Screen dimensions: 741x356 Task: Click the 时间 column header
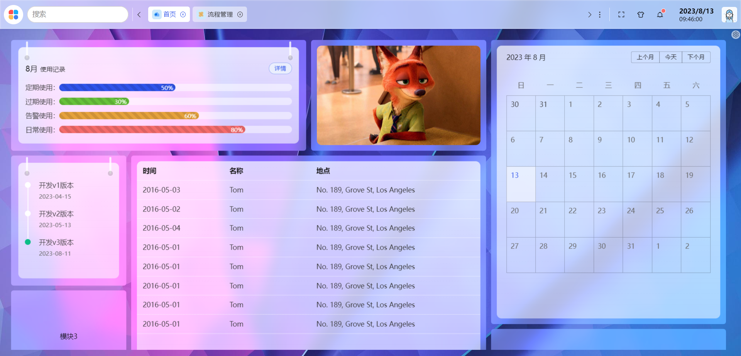click(x=149, y=171)
